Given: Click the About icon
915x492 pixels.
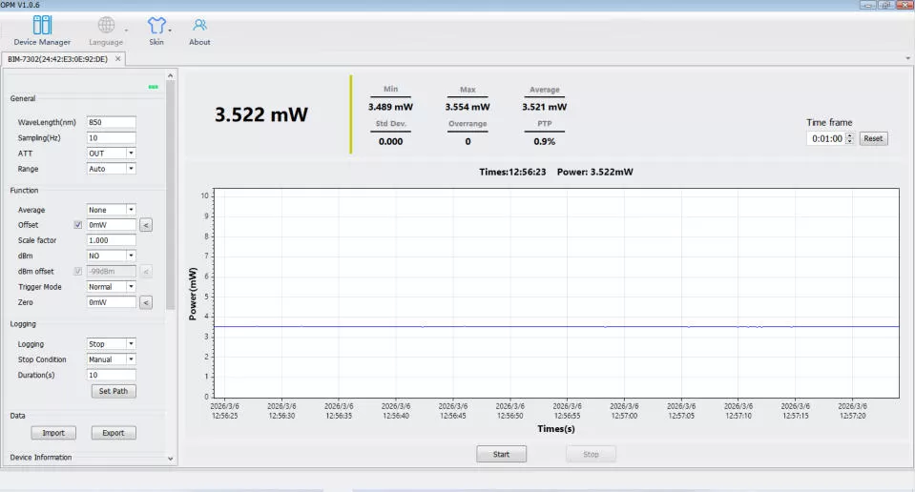Looking at the screenshot, I should coord(199,31).
